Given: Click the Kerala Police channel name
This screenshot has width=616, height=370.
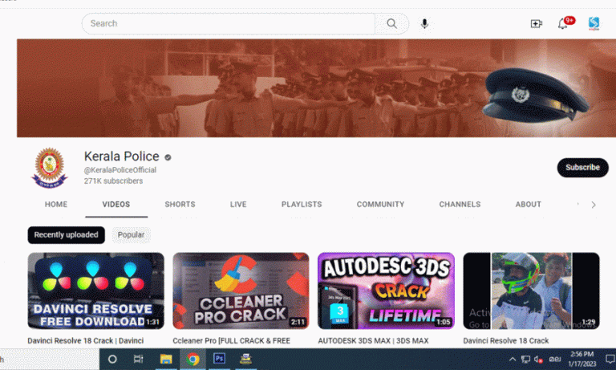Looking at the screenshot, I should point(121,156).
